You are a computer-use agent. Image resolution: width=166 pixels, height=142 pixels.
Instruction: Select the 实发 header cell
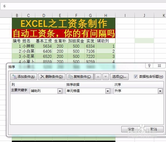(x=90, y=41)
